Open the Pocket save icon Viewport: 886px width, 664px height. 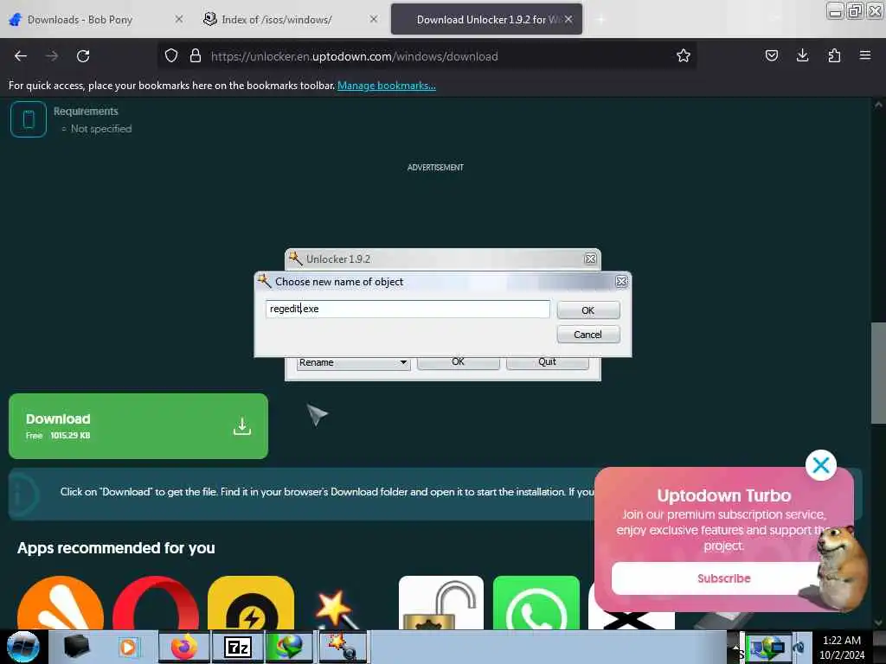click(x=771, y=56)
